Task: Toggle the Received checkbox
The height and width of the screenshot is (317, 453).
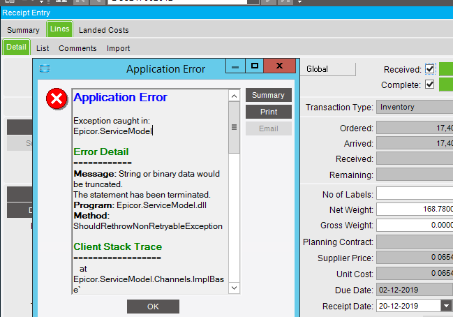Action: (x=429, y=69)
